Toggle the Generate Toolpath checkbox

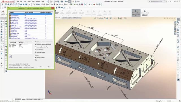tap(35, 52)
